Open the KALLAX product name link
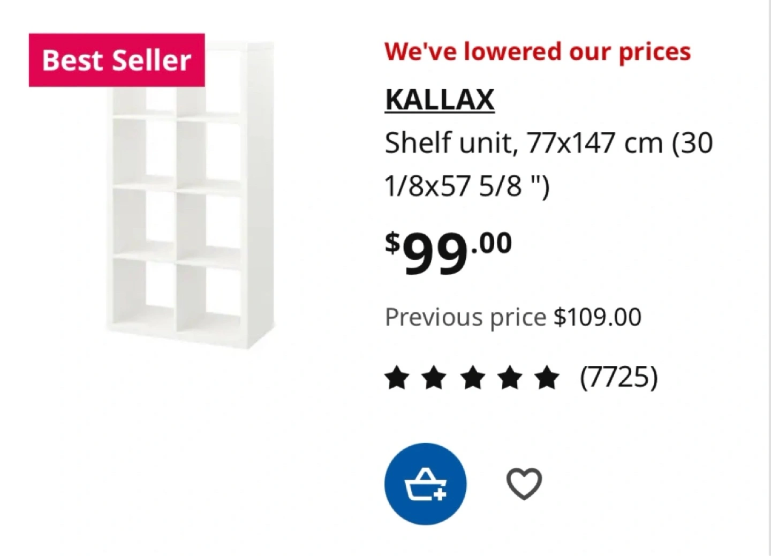This screenshot has width=771, height=556. [x=440, y=100]
